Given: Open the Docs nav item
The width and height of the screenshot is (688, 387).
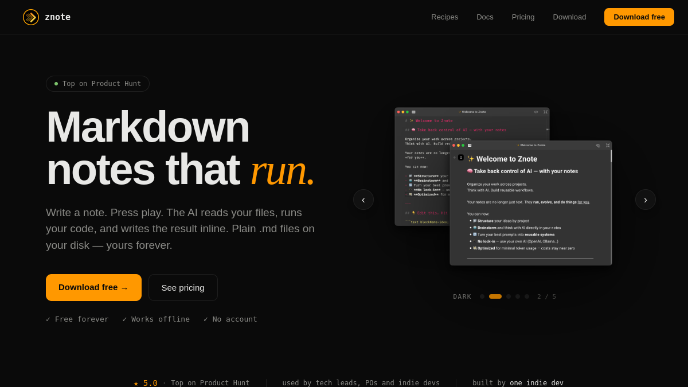Looking at the screenshot, I should pos(485,17).
